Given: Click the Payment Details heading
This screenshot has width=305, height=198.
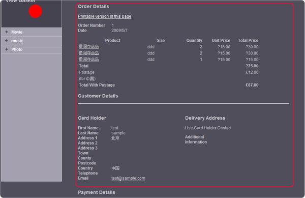Looking at the screenshot, I should (97, 192).
